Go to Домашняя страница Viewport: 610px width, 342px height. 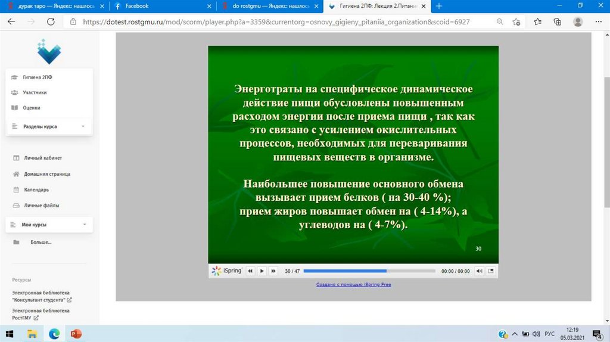(x=47, y=174)
